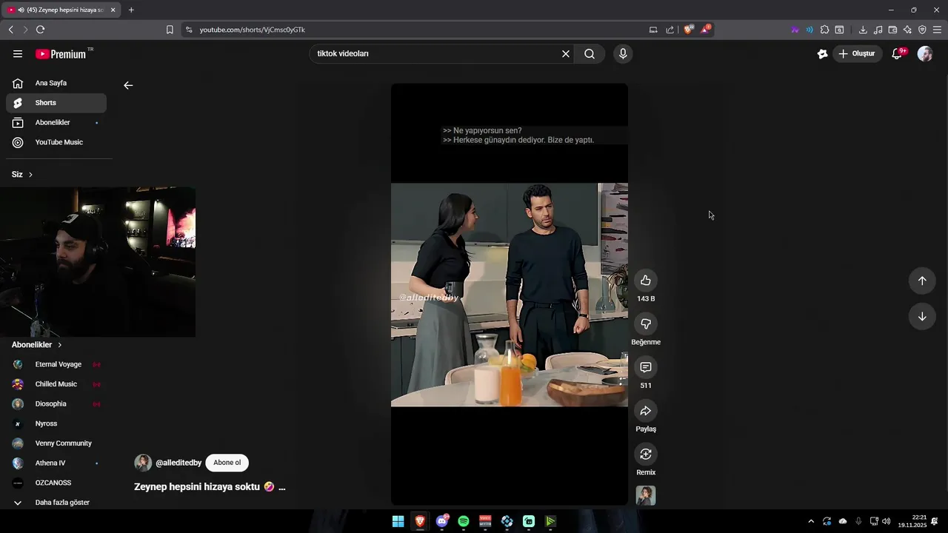The width and height of the screenshot is (948, 533).
Task: Share the short via Paylaş
Action: (646, 411)
